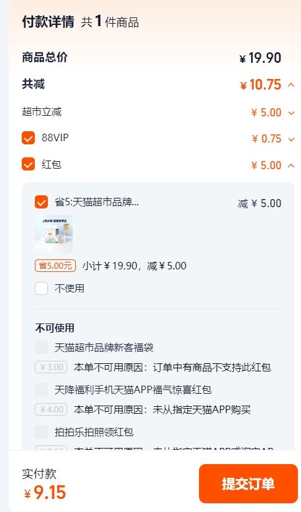Click the ¥3.00 unavailable red packet badge
Image resolution: width=301 pixels, height=512 pixels.
[x=51, y=367]
